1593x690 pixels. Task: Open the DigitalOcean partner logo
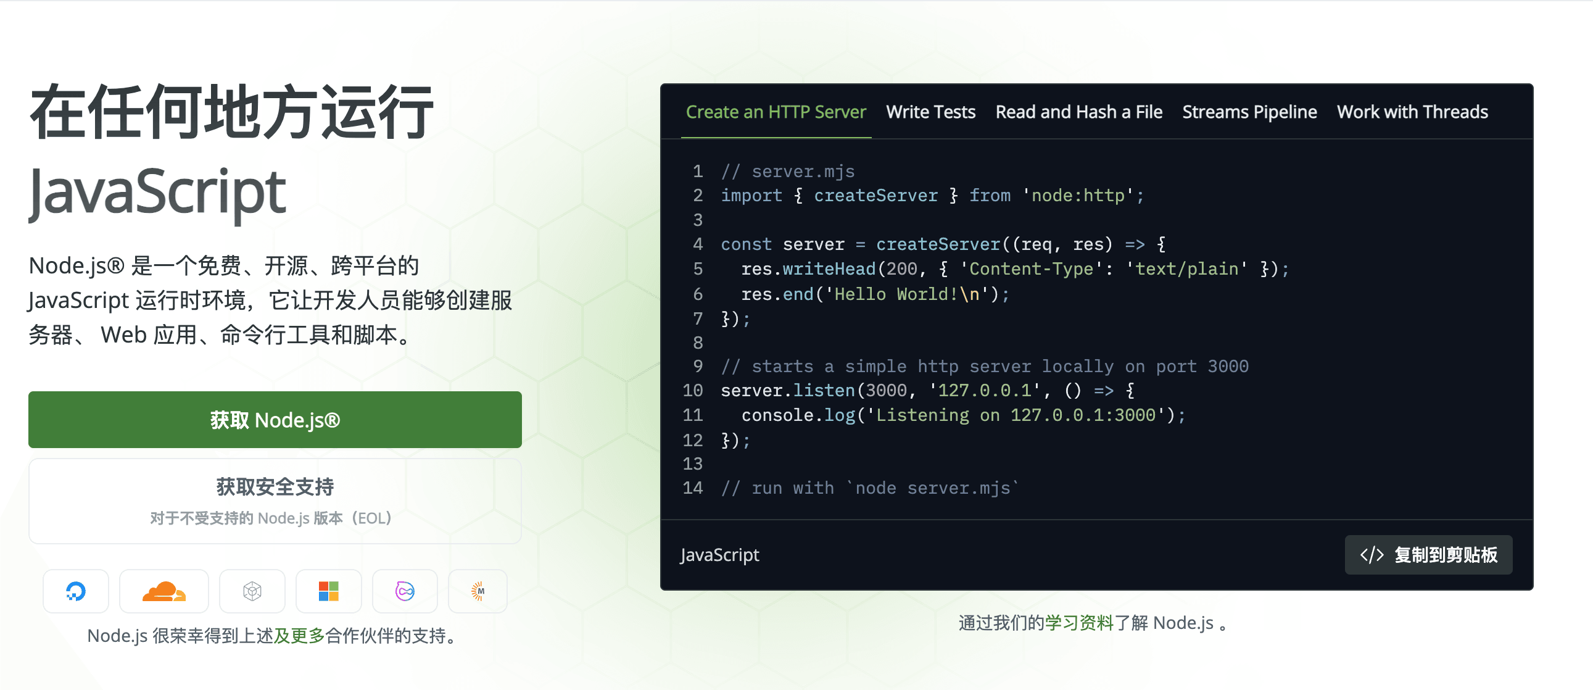[75, 591]
